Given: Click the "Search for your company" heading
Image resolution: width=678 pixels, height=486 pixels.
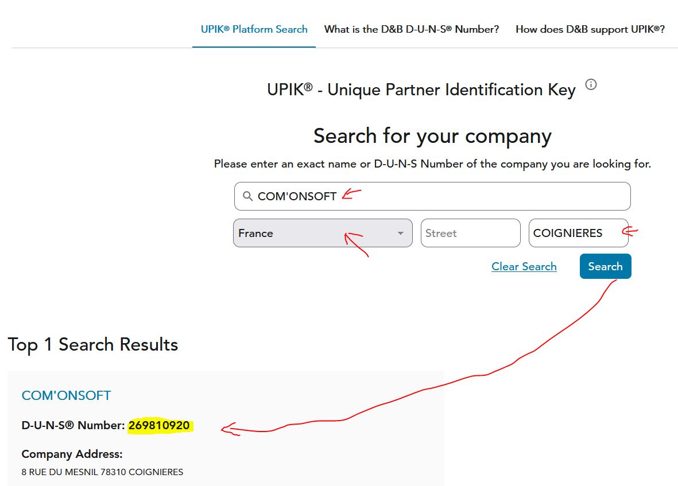Looking at the screenshot, I should point(432,137).
